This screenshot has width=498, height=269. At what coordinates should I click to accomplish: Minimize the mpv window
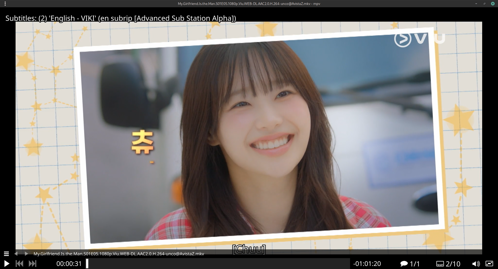pos(476,4)
